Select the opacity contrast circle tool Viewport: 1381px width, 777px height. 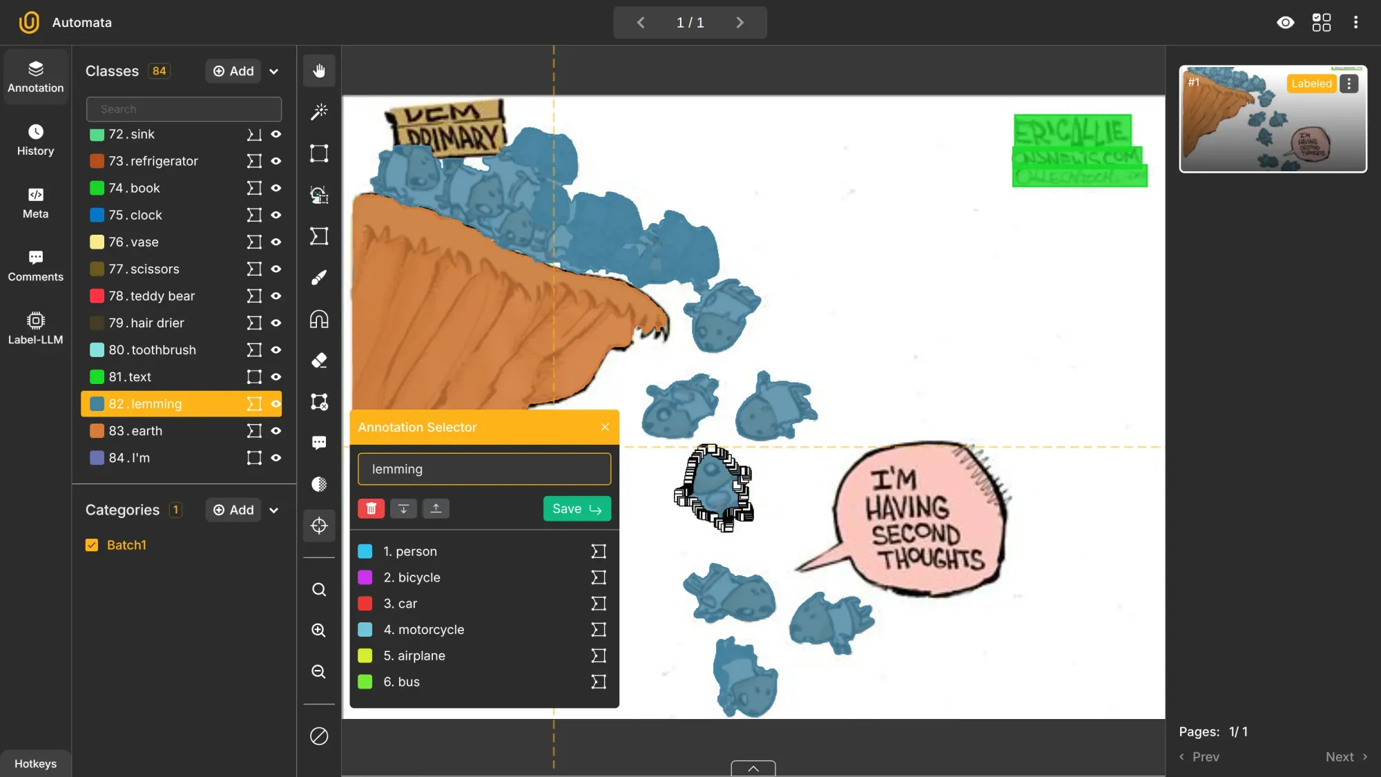click(x=319, y=484)
